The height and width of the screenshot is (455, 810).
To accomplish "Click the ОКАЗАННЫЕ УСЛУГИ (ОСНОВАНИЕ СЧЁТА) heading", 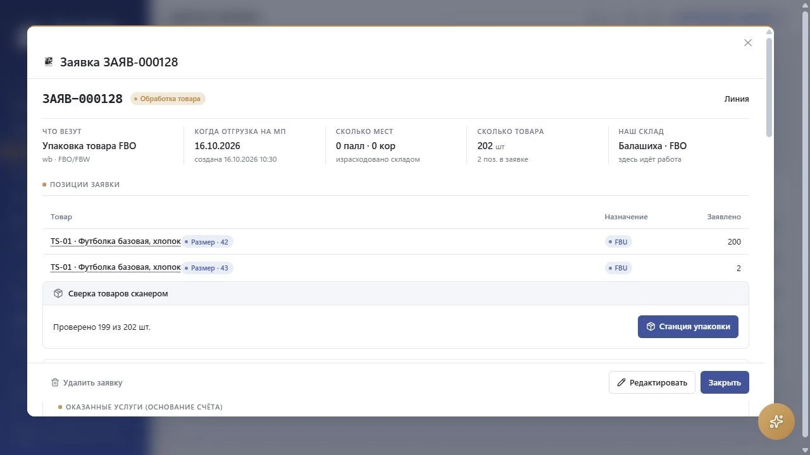I will pos(144,407).
